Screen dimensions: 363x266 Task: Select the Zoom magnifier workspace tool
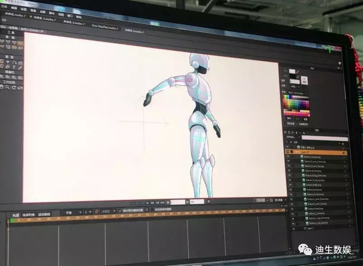8,87
